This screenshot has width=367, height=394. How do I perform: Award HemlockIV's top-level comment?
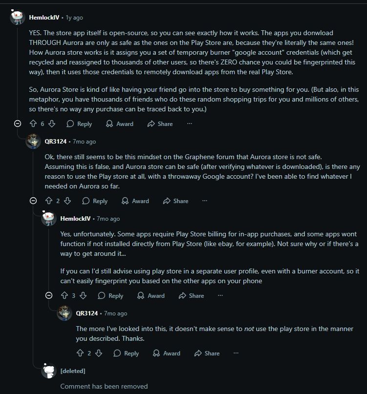tap(120, 124)
